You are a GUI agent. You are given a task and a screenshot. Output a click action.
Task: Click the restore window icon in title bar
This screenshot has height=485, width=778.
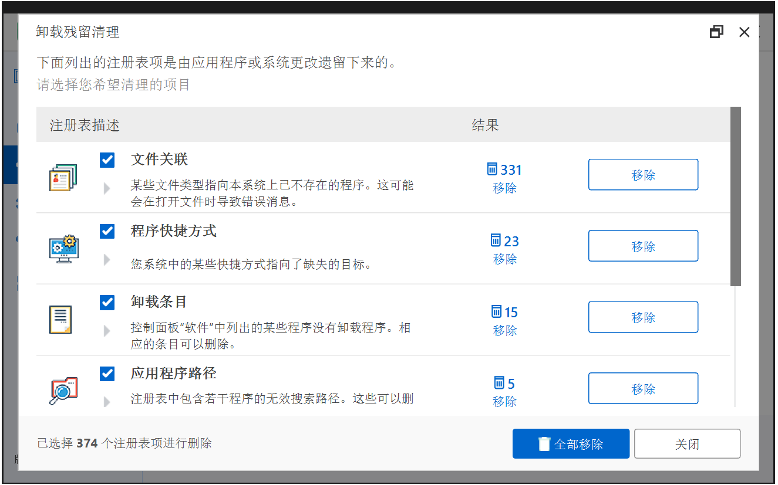716,32
